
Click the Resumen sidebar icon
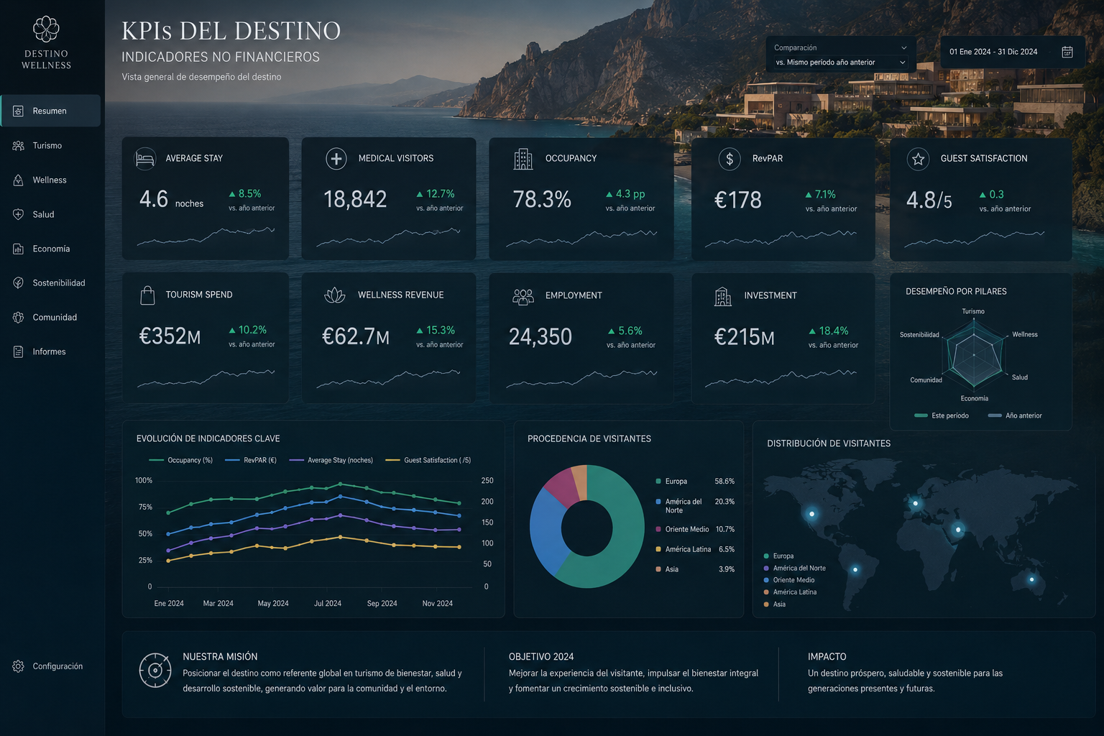pos(19,111)
